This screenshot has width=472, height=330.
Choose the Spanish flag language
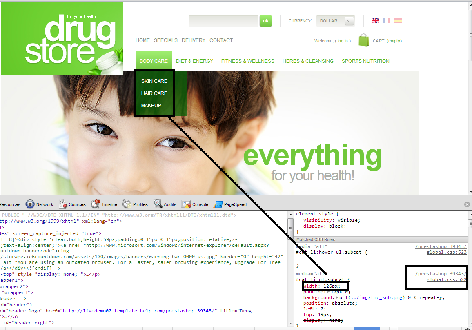(398, 21)
